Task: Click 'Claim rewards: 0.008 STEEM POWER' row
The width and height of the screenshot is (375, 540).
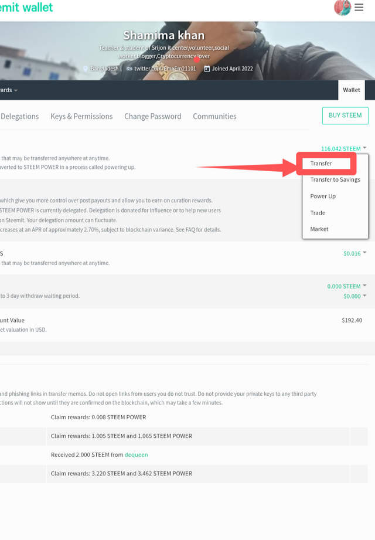Action: (x=98, y=417)
